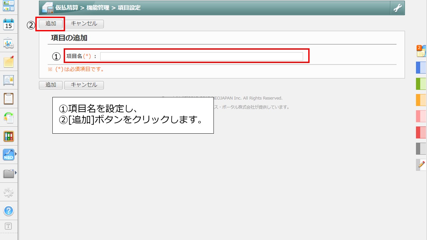Open the gray folder icon in sidebar
Viewport: 427px width, 240px height.
click(8, 173)
